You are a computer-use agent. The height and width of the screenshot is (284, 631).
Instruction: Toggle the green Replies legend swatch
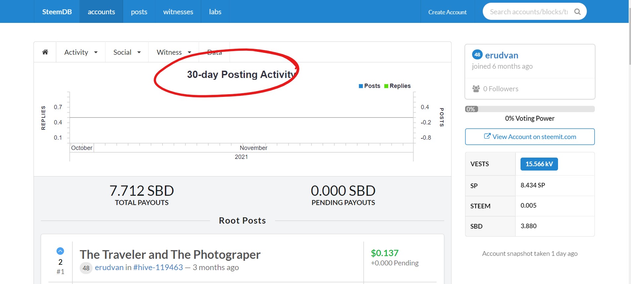(x=386, y=86)
